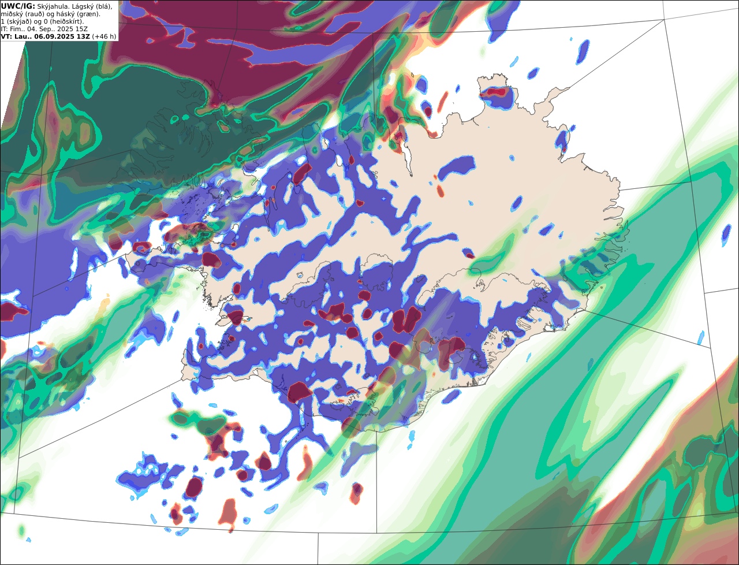The width and height of the screenshot is (739, 565).
Task: Select the '1 (skýjað) og 0 (heiðskírt).' line
Action: point(42,21)
